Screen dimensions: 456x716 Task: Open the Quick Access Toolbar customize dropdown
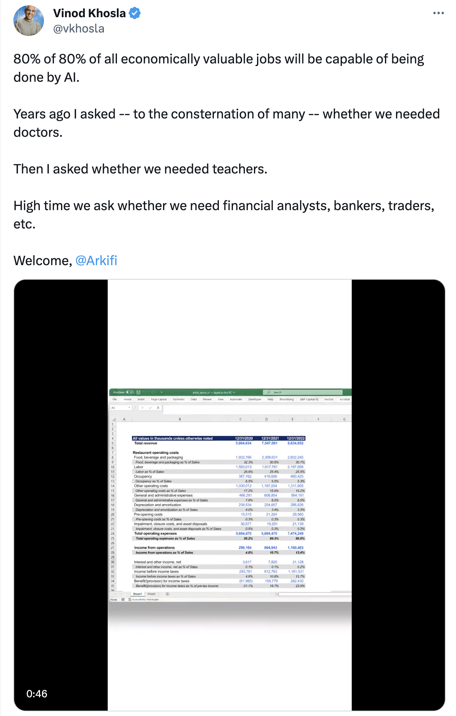pos(161,392)
